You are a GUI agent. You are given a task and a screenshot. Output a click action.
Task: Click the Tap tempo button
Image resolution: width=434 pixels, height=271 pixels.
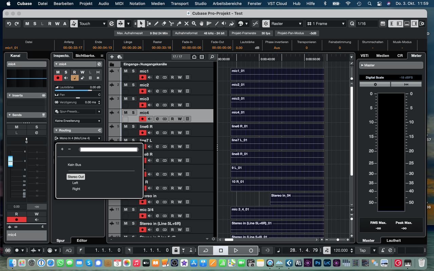tap(363, 250)
